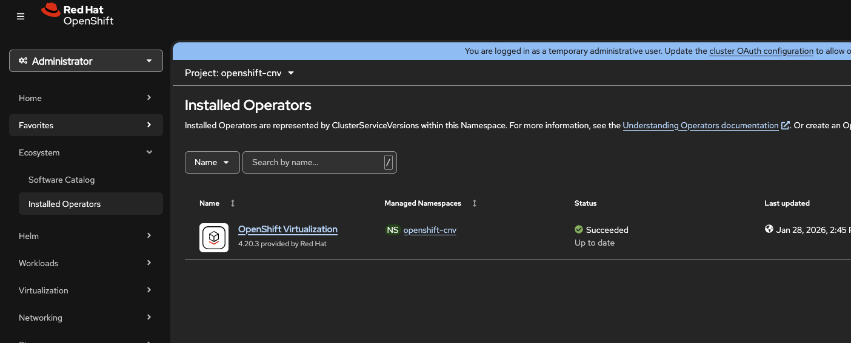The width and height of the screenshot is (851, 343).
Task: Expand the Favorites navigation section
Action: 86,125
